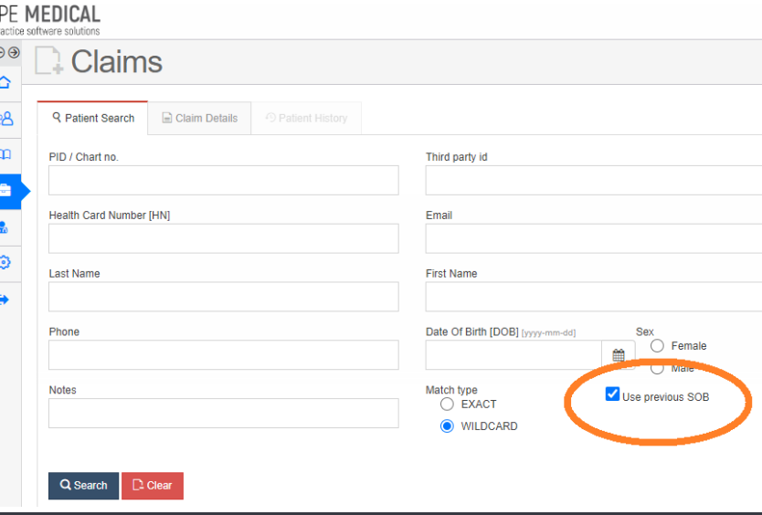762x515 pixels.
Task: Open the book icon in the sidebar
Action: pos(5,154)
